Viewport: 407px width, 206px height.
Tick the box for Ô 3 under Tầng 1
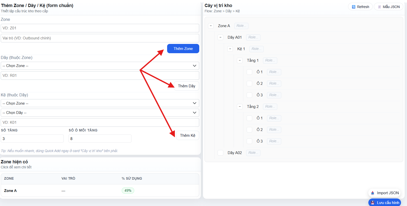(x=249, y=95)
